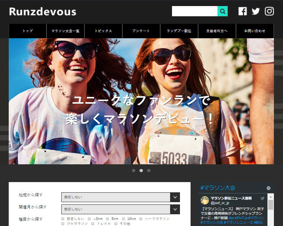Open the 開催月から探す dropdown
This screenshot has height=226, width=283.
(120, 209)
